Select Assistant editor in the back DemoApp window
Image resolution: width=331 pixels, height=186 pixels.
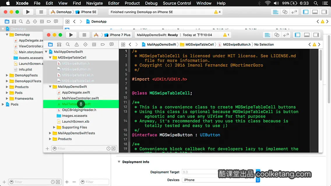285,12
